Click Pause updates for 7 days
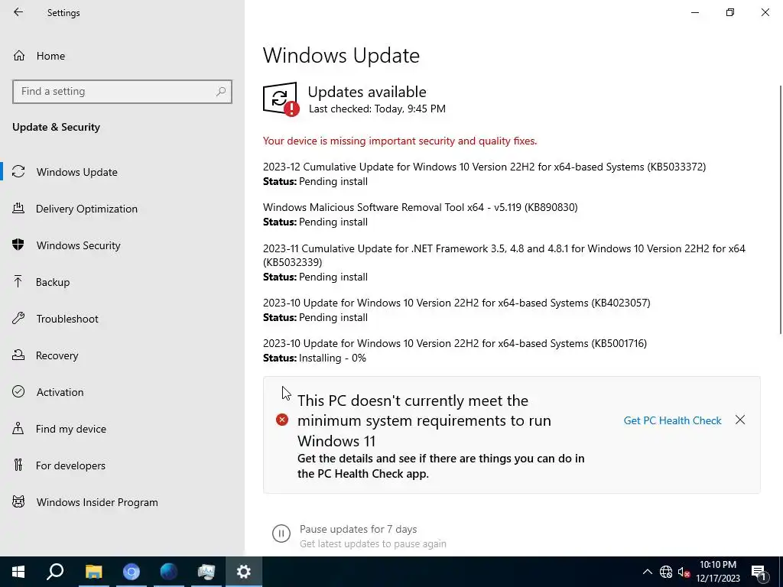This screenshot has width=783, height=587. (x=358, y=529)
